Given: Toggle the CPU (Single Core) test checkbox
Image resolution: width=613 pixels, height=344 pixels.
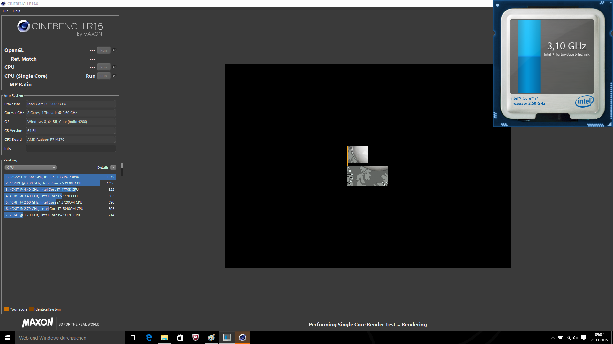Looking at the screenshot, I should click(114, 76).
